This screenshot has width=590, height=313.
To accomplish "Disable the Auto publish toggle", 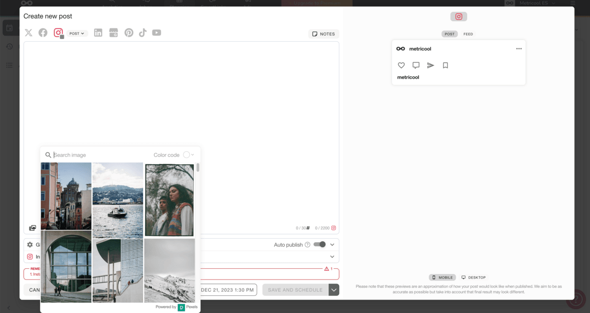I will point(320,244).
